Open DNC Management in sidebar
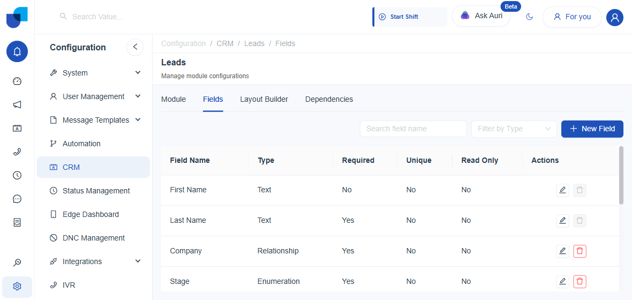The width and height of the screenshot is (632, 300). tap(93, 238)
